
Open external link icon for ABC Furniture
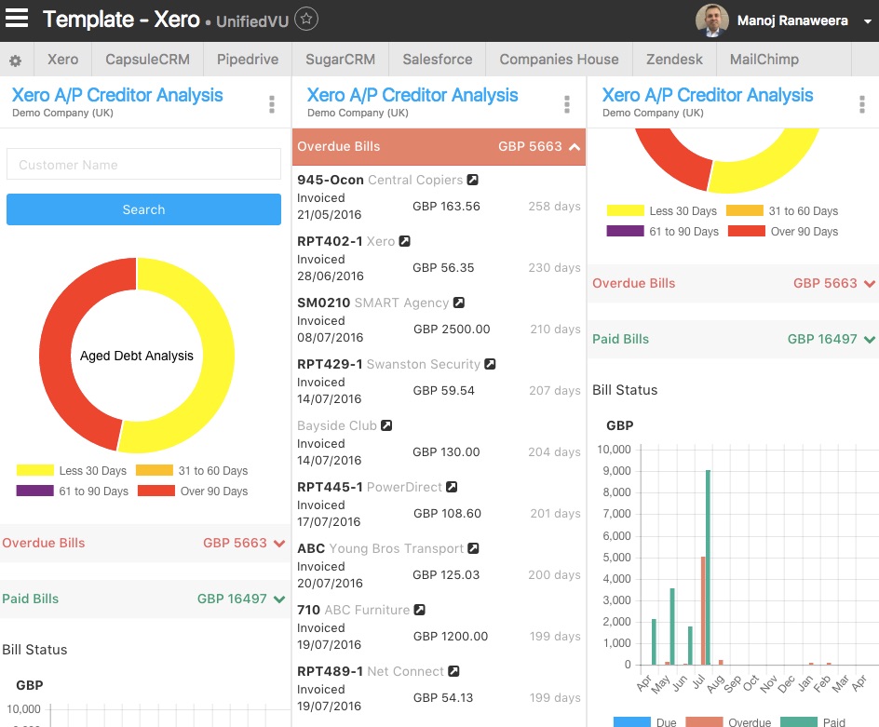419,610
